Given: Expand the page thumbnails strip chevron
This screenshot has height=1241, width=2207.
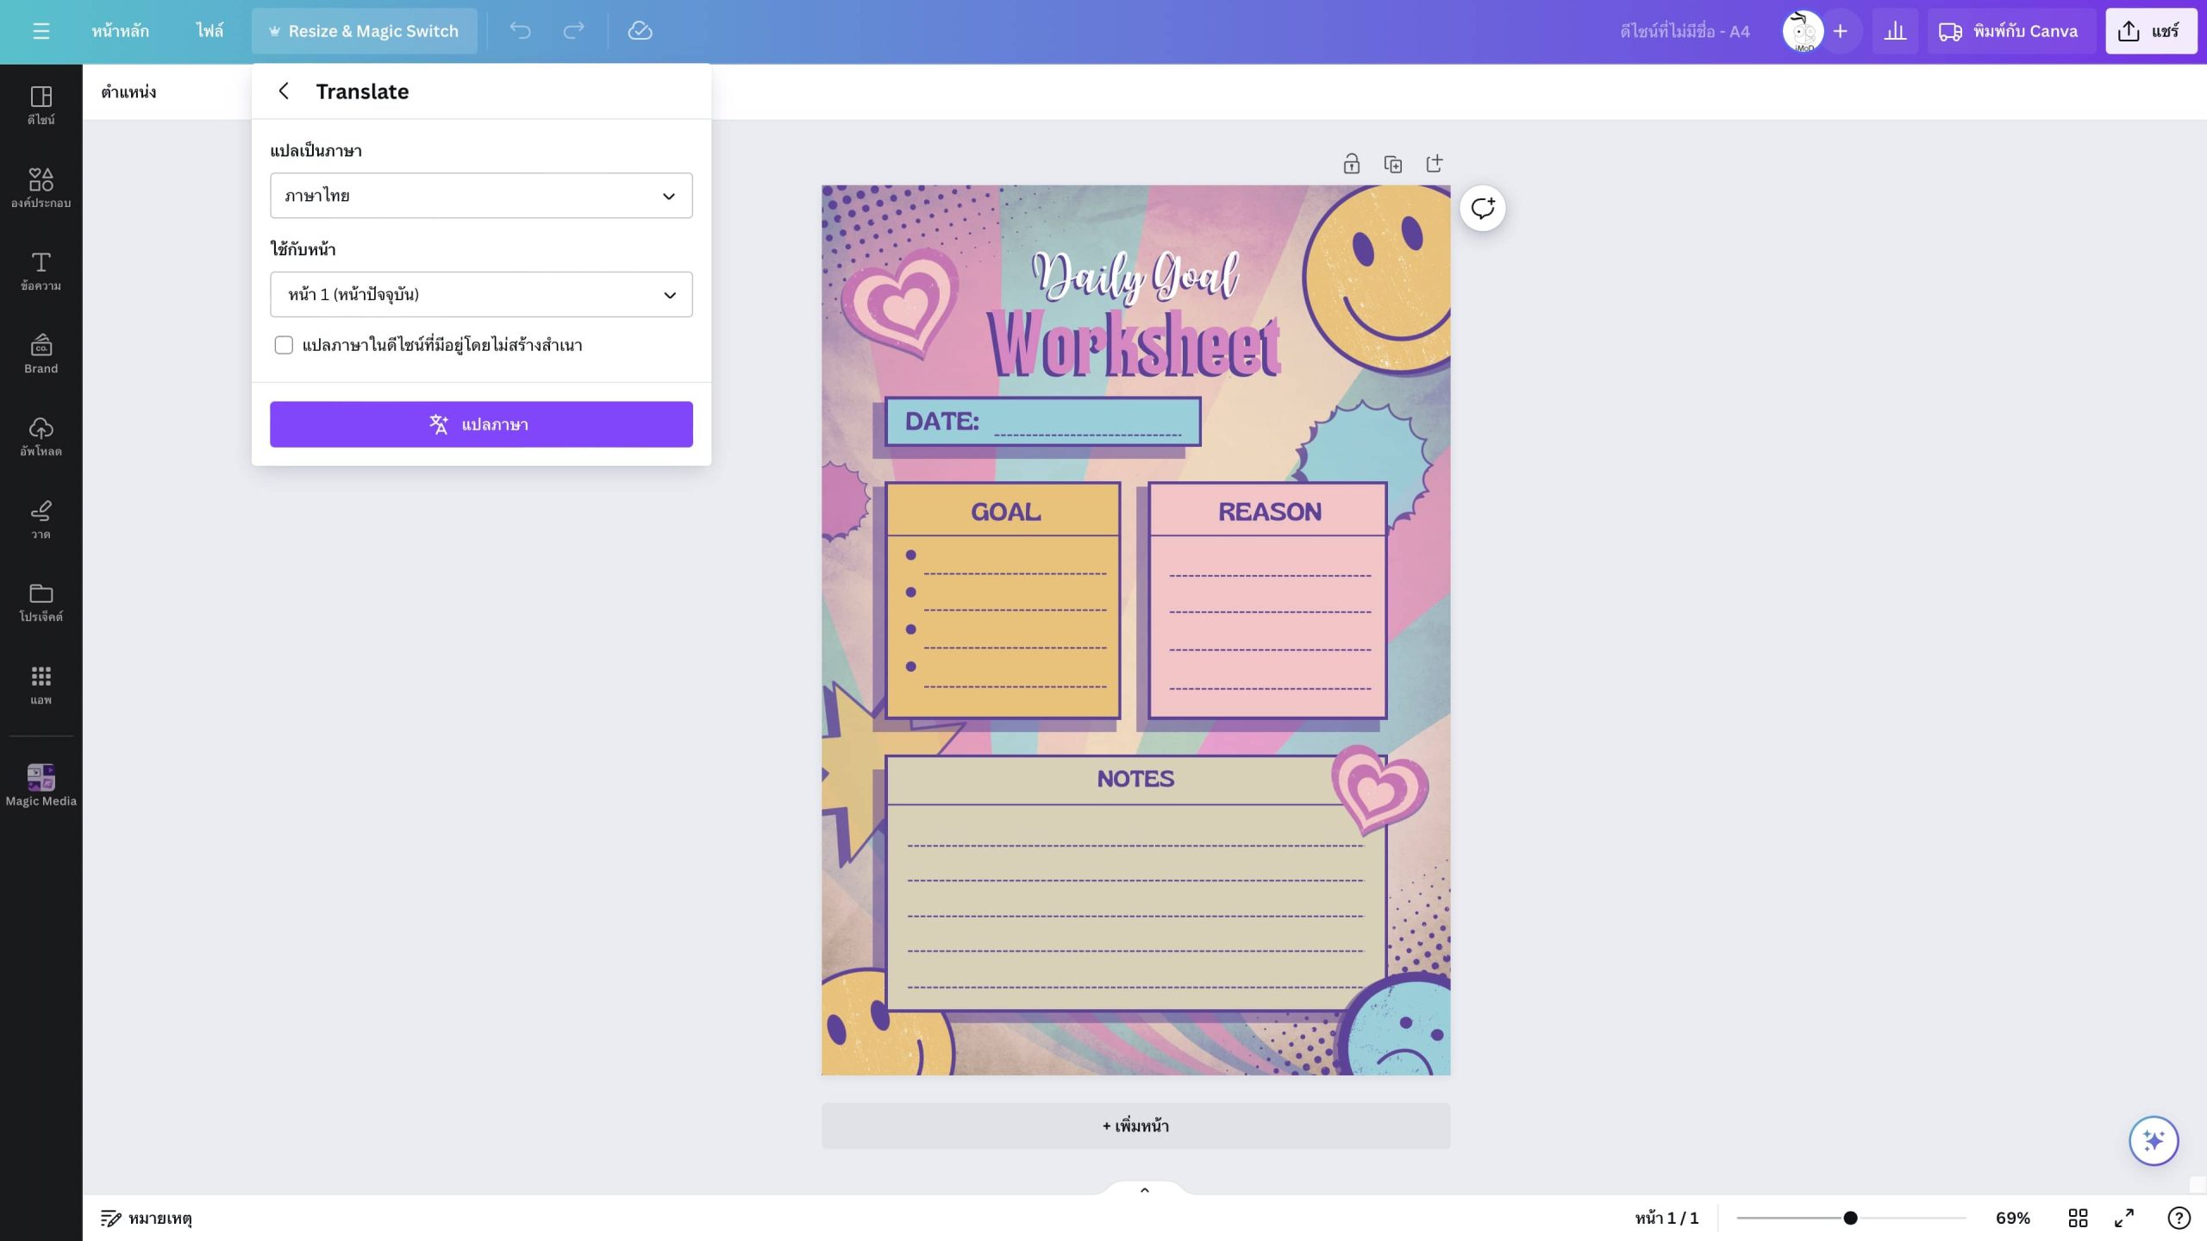Looking at the screenshot, I should point(1144,1190).
